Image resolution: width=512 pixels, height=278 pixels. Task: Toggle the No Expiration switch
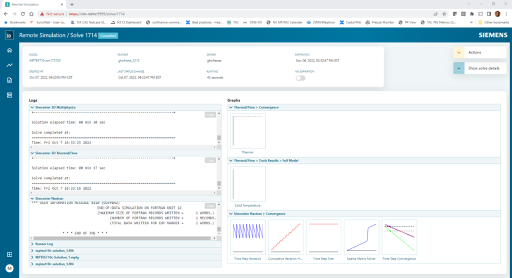pyautogui.click(x=300, y=78)
